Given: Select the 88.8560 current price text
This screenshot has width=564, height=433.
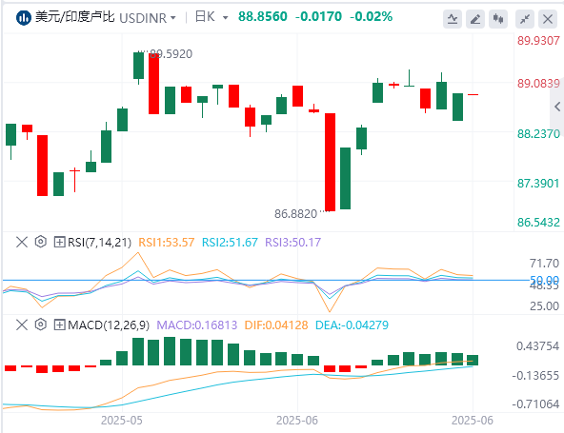Looking at the screenshot, I should 263,16.
